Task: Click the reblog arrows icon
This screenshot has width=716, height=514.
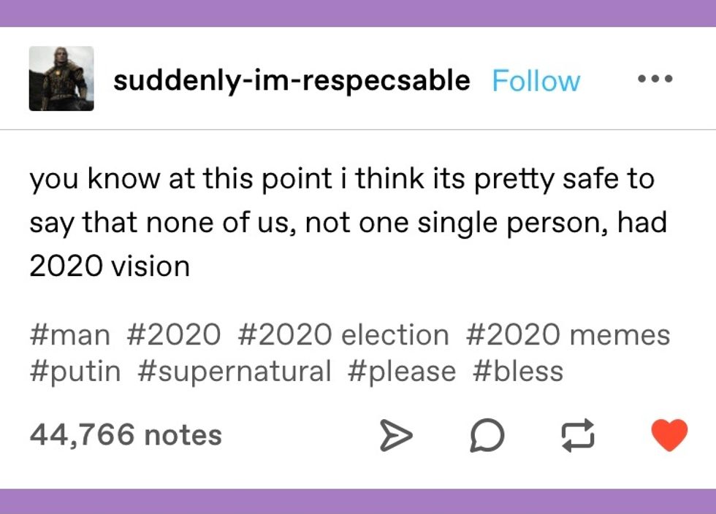Action: click(576, 436)
